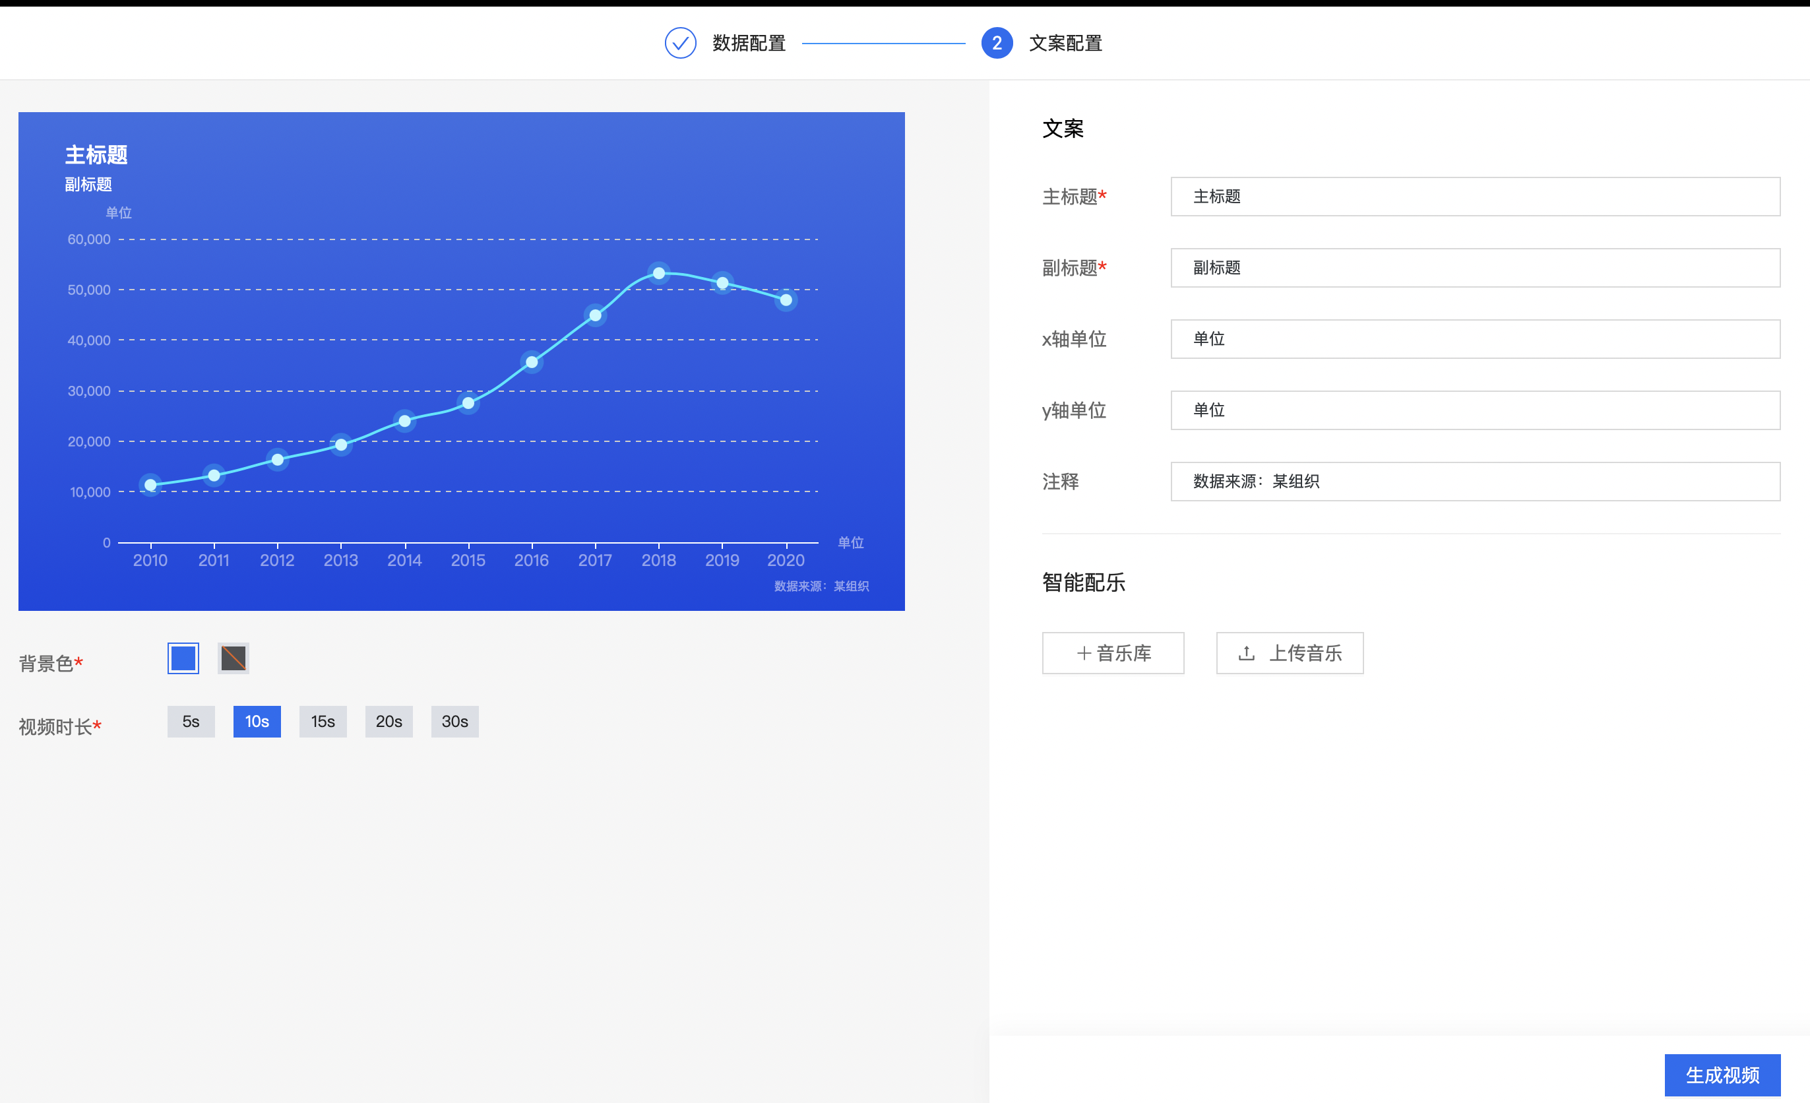Click the 生成视频 generate video button

point(1722,1075)
